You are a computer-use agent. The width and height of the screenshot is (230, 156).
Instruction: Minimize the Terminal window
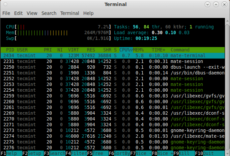207,4
